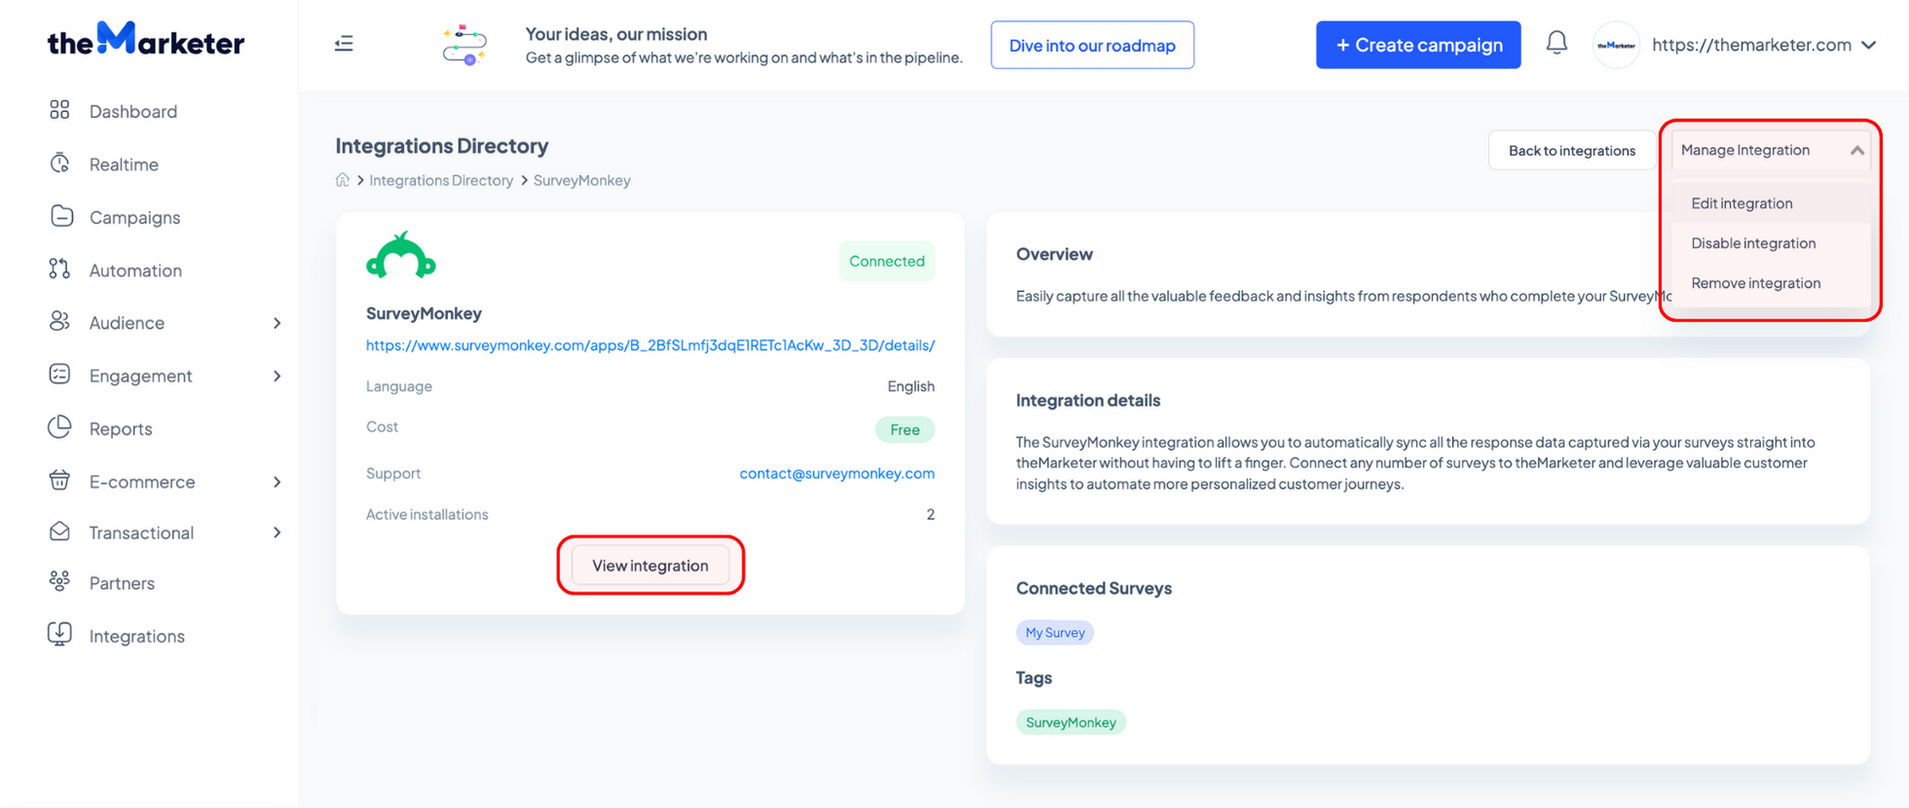Click the My Survey chip
This screenshot has width=1909, height=808.
click(x=1055, y=633)
